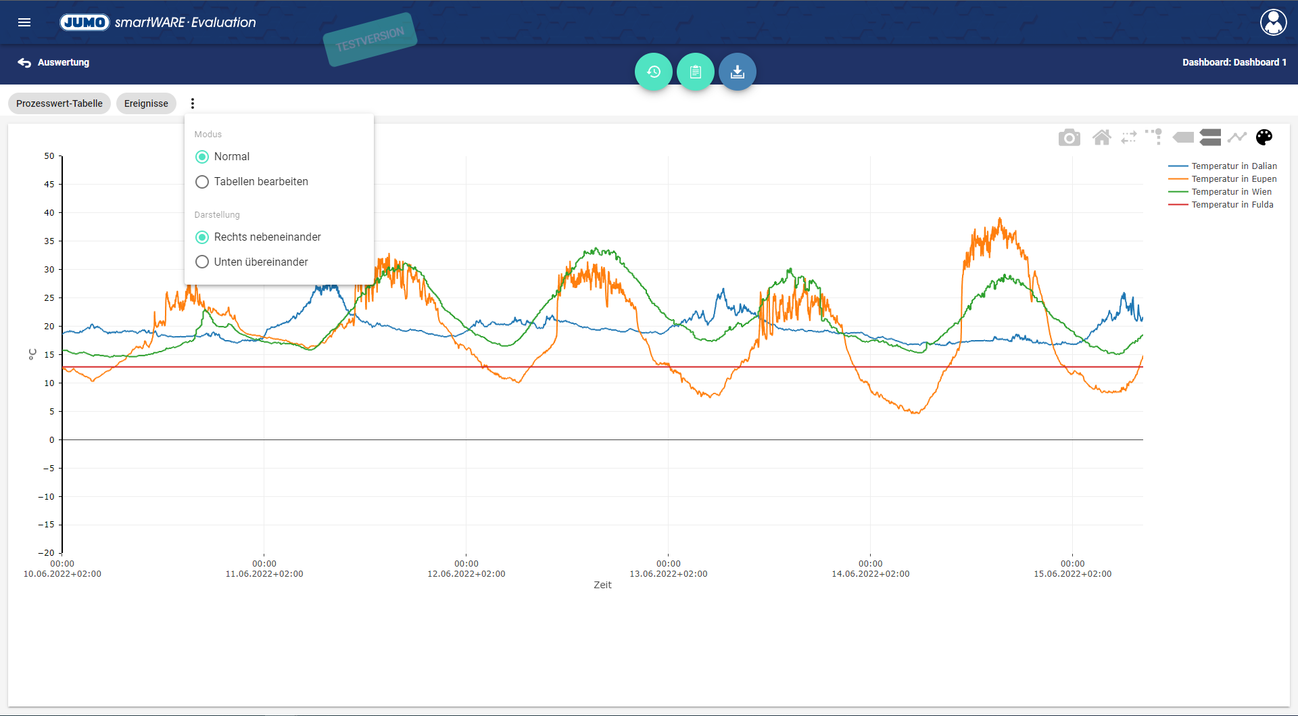Click the history clock round button
This screenshot has width=1298, height=716.
pos(653,72)
